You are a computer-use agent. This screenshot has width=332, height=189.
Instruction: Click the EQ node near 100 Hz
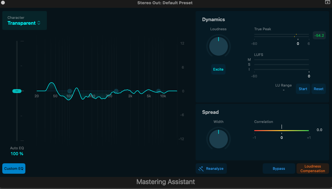[69, 91]
